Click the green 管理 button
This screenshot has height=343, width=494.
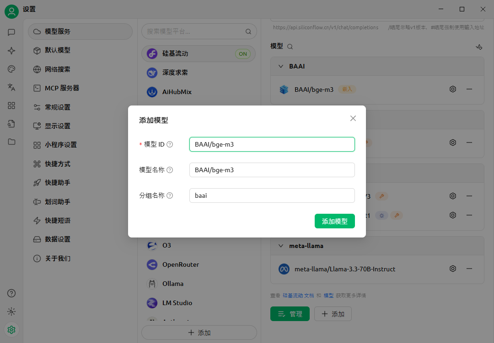click(x=290, y=314)
